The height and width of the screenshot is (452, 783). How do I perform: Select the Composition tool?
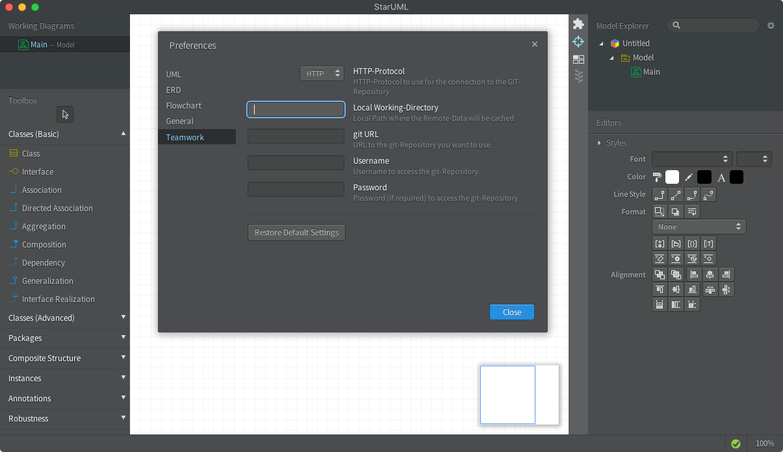(44, 245)
